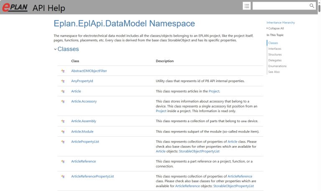This screenshot has height=191, width=321.
Task: Open the table of contents list icon
Action: pyautogui.click(x=247, y=6)
